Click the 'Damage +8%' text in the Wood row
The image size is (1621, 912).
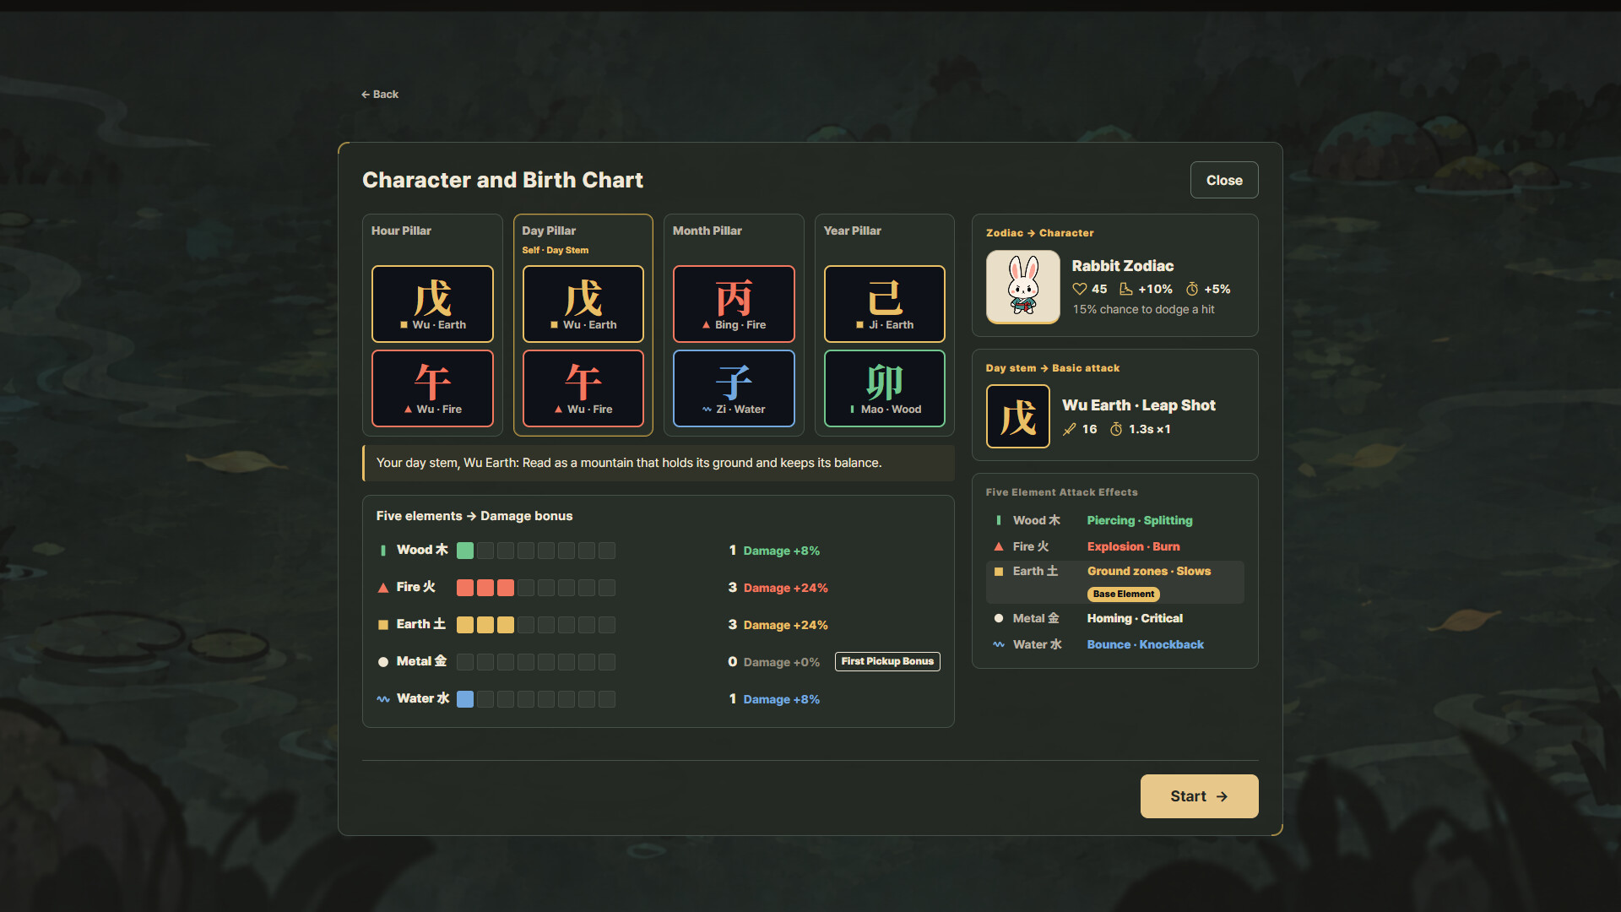(x=781, y=551)
